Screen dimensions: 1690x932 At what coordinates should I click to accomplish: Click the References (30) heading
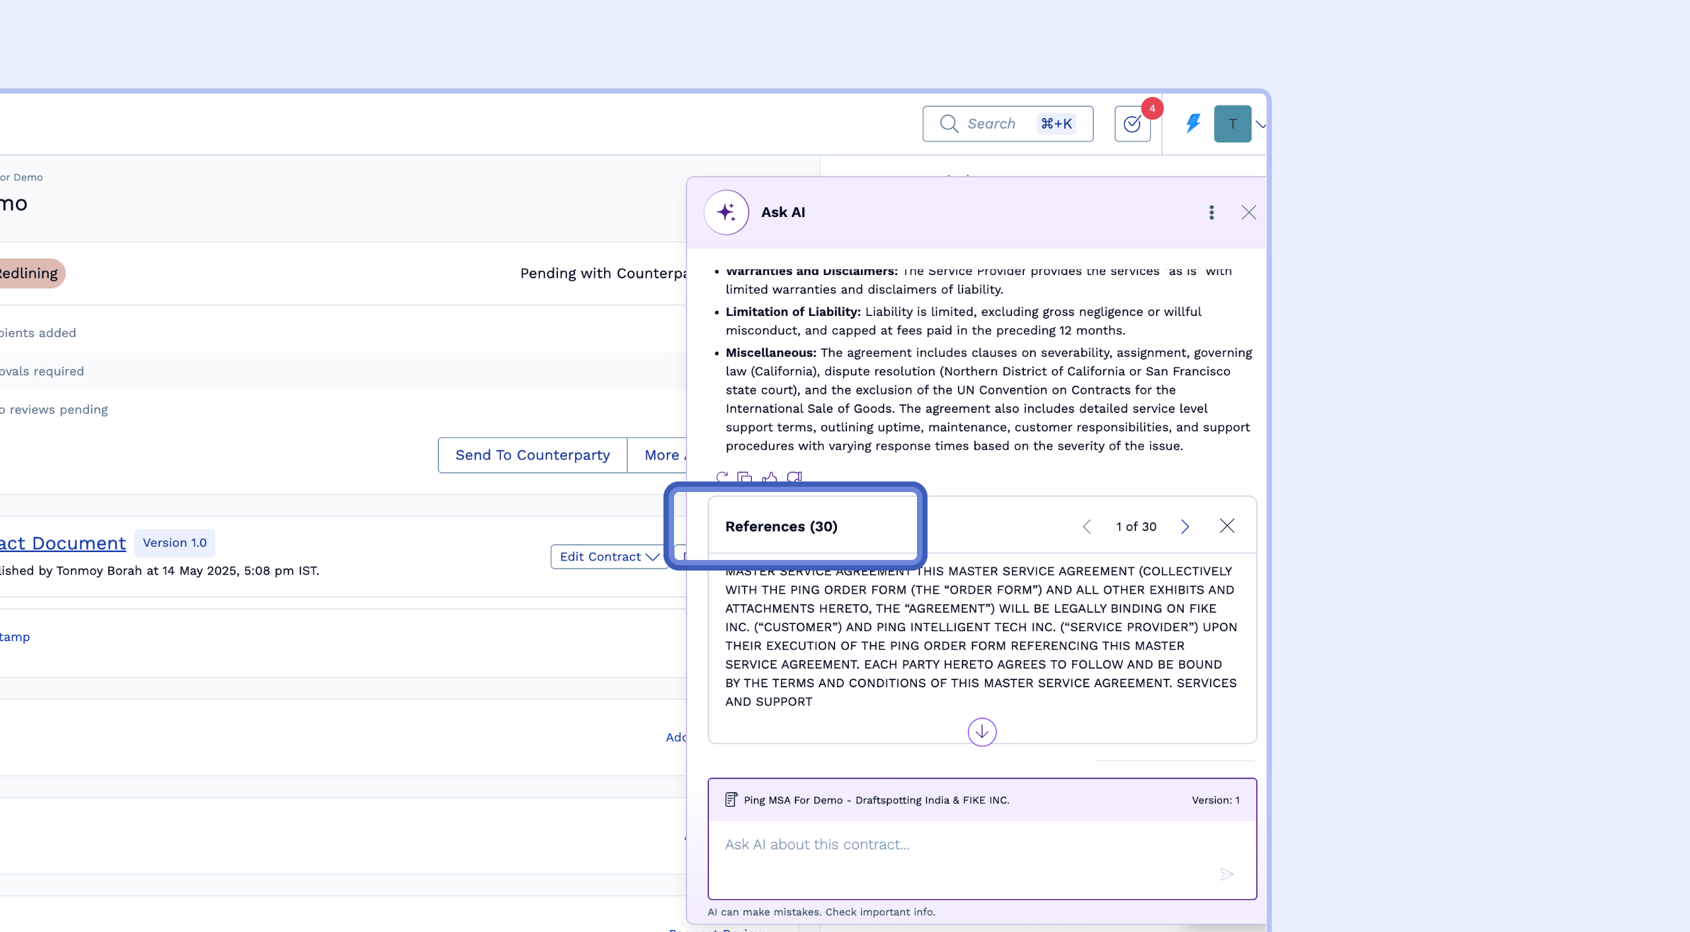(x=781, y=526)
